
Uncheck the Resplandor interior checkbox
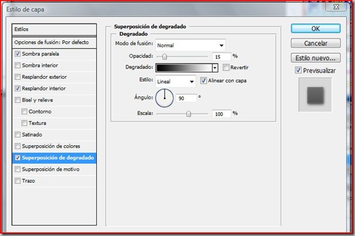(x=17, y=88)
